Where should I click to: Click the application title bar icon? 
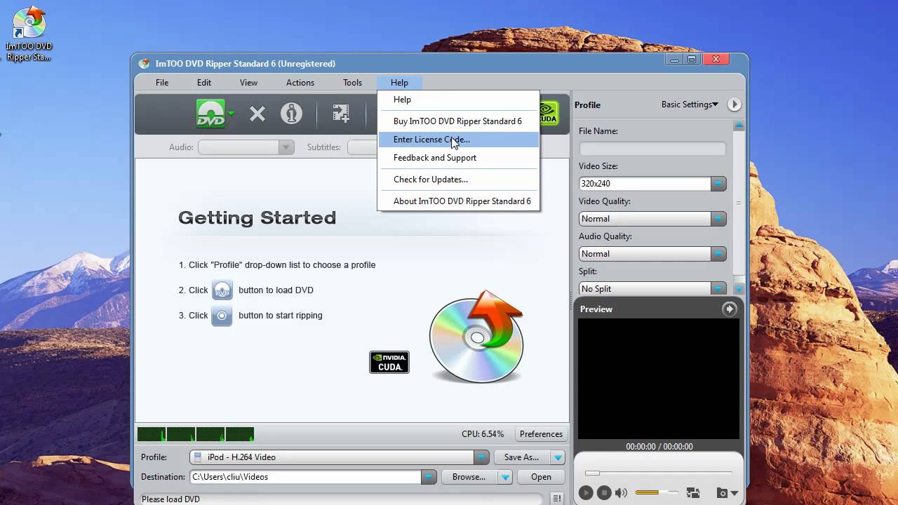144,63
